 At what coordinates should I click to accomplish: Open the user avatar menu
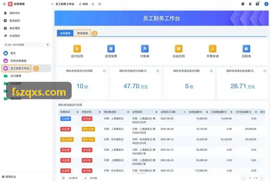click(266, 4)
